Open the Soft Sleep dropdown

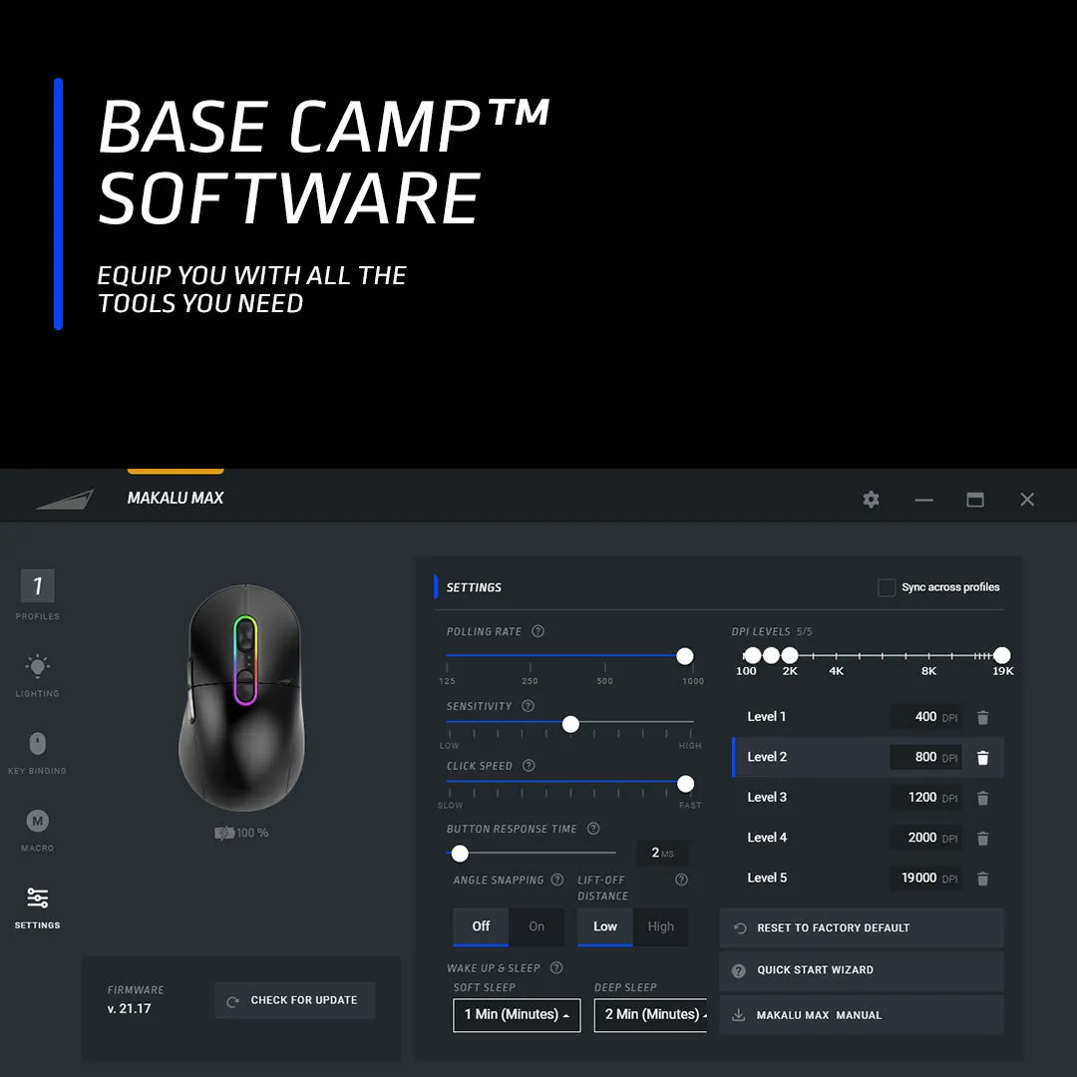[517, 1015]
